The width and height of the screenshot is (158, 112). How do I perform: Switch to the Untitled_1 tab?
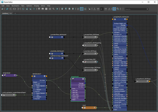pyautogui.click(x=6, y=13)
